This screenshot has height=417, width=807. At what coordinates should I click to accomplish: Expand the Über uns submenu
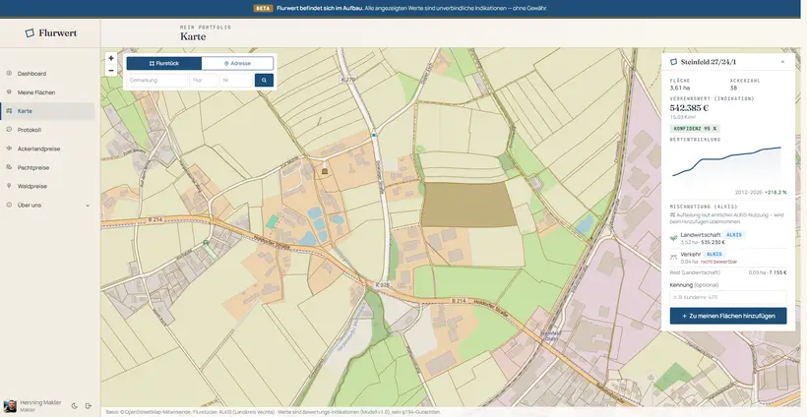point(47,206)
